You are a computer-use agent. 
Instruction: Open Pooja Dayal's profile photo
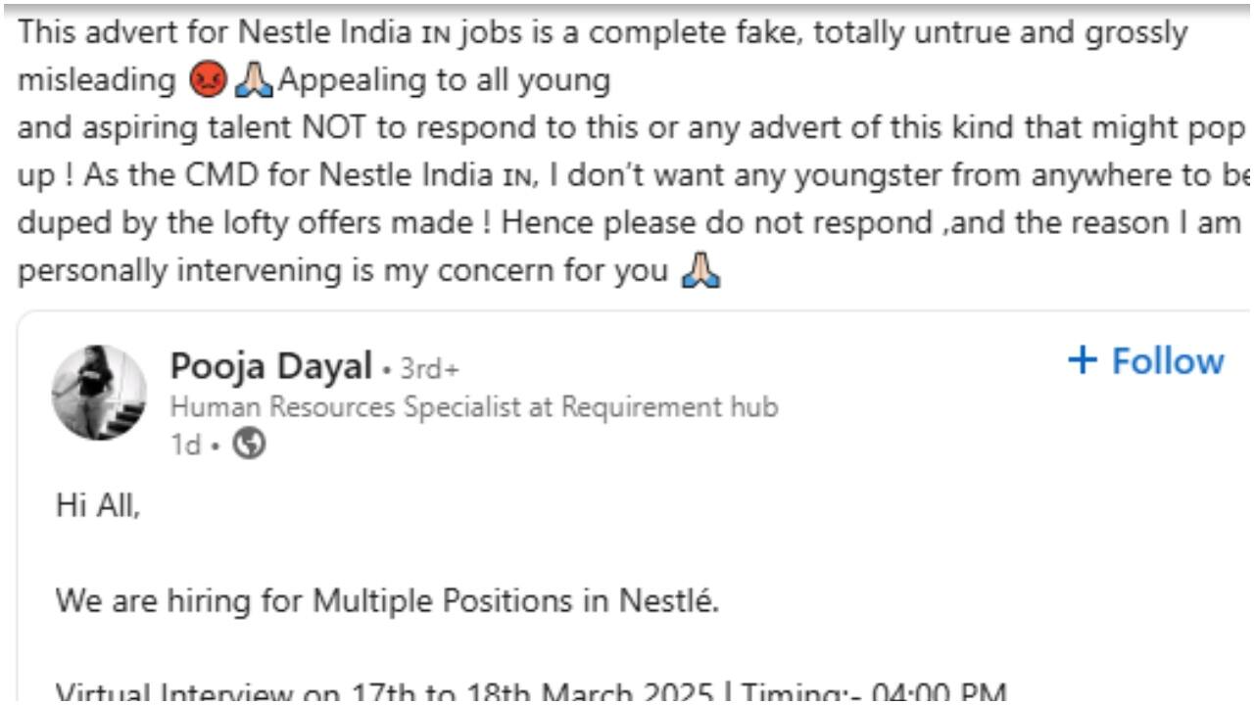pyautogui.click(x=99, y=392)
